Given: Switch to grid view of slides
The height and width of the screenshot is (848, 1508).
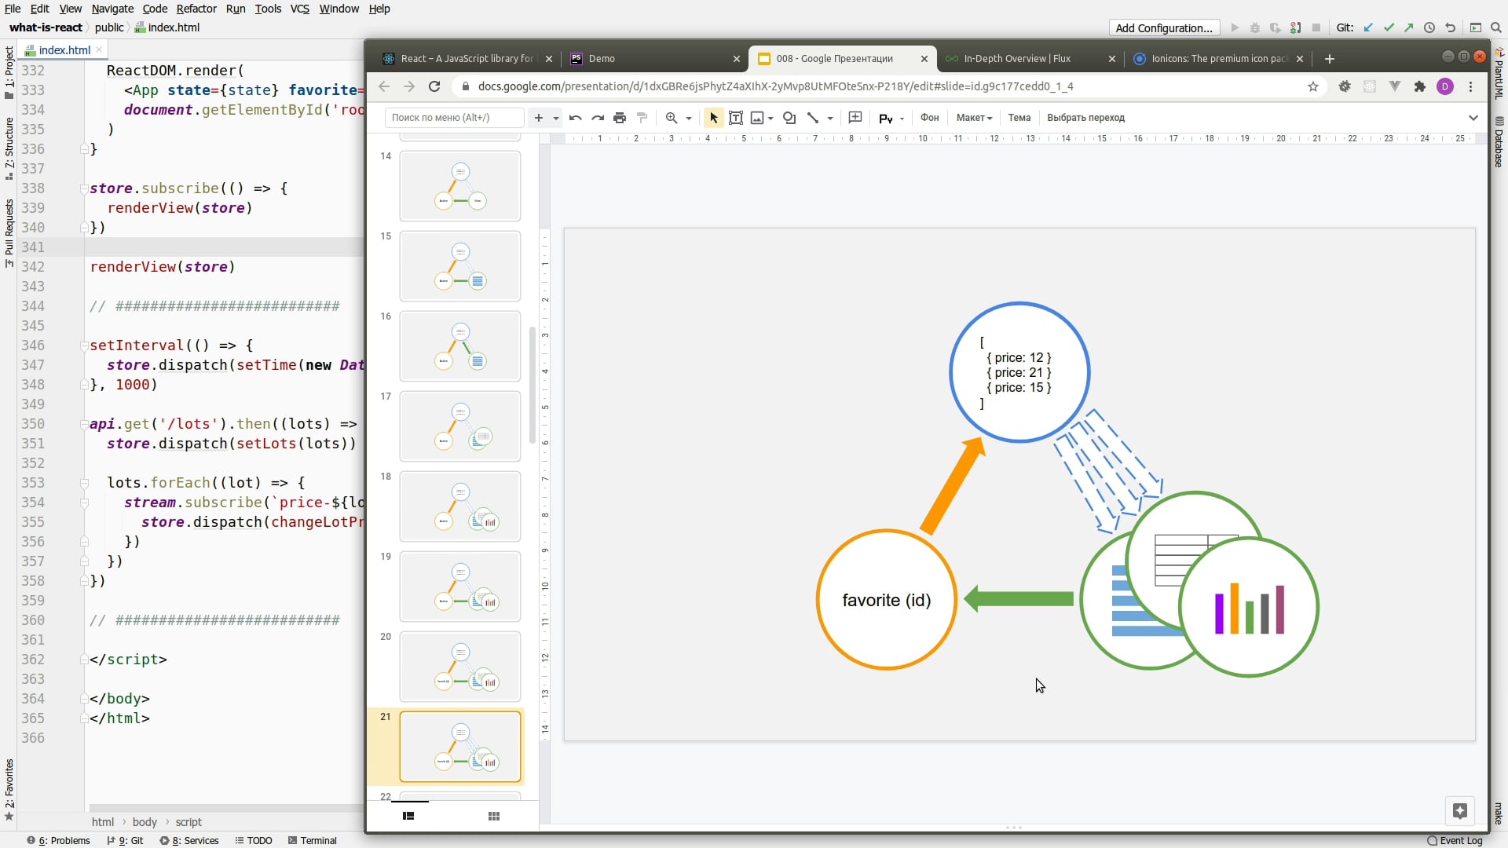Looking at the screenshot, I should coord(494,817).
